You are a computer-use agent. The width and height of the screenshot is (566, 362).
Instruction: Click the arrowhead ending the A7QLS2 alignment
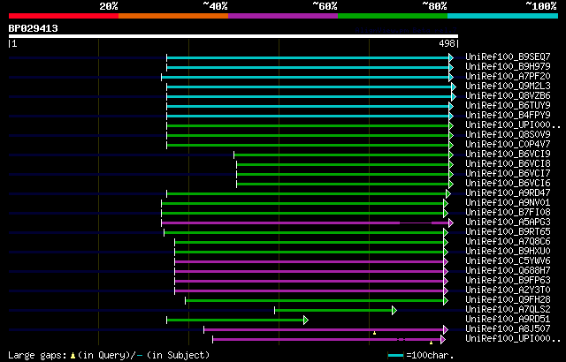click(394, 310)
